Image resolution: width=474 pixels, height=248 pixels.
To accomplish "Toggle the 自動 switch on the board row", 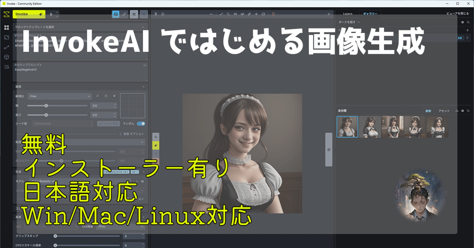I will pos(460,38).
